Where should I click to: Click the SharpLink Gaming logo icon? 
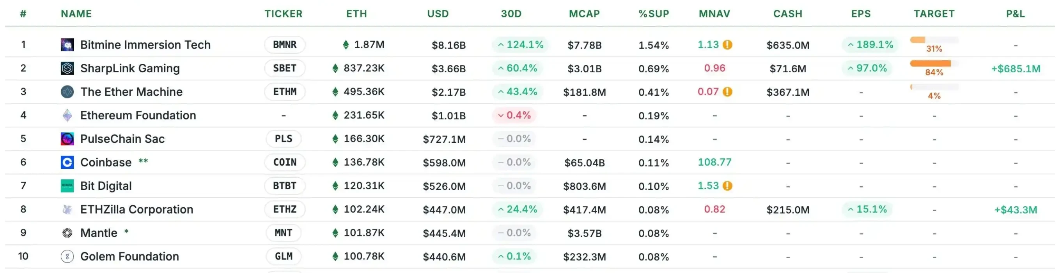pos(67,68)
